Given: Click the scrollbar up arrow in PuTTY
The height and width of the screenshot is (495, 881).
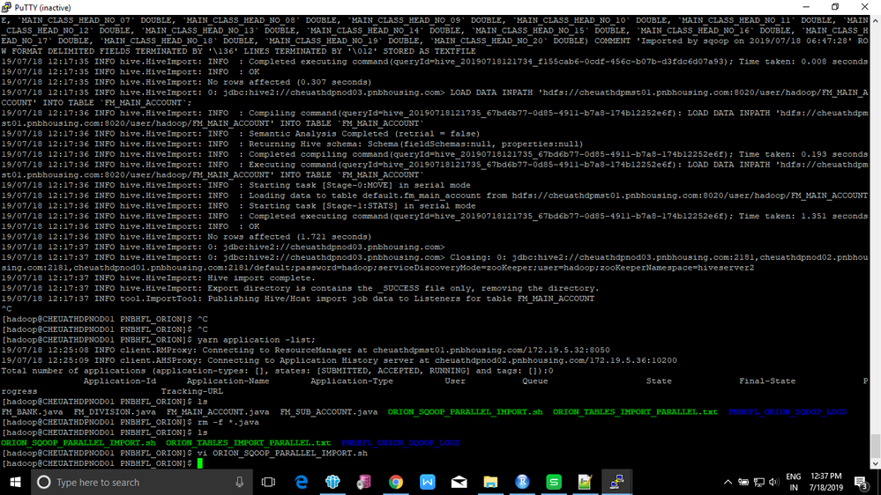Looking at the screenshot, I should [x=876, y=20].
